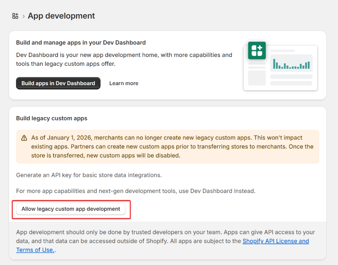The image size is (338, 265).
Task: Click the breadcrumb chevron before App development
Action: (23, 16)
